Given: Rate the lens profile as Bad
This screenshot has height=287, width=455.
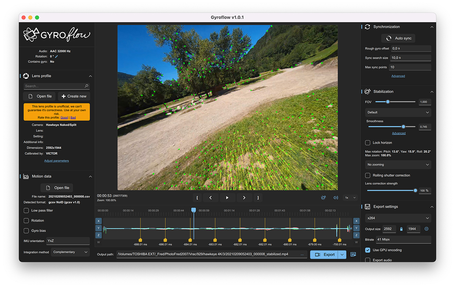Looking at the screenshot, I should tap(73, 118).
